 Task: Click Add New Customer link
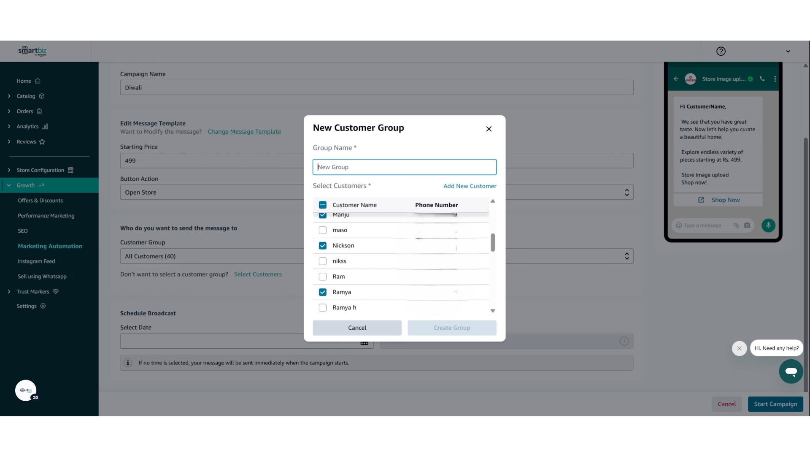(x=470, y=186)
